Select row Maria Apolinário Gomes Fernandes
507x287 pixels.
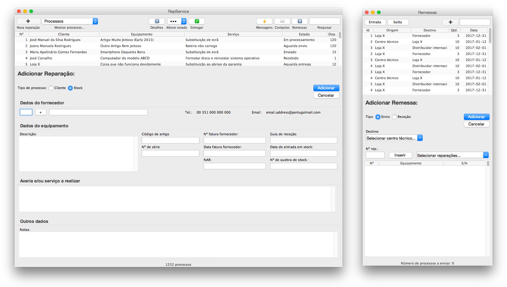(x=176, y=52)
